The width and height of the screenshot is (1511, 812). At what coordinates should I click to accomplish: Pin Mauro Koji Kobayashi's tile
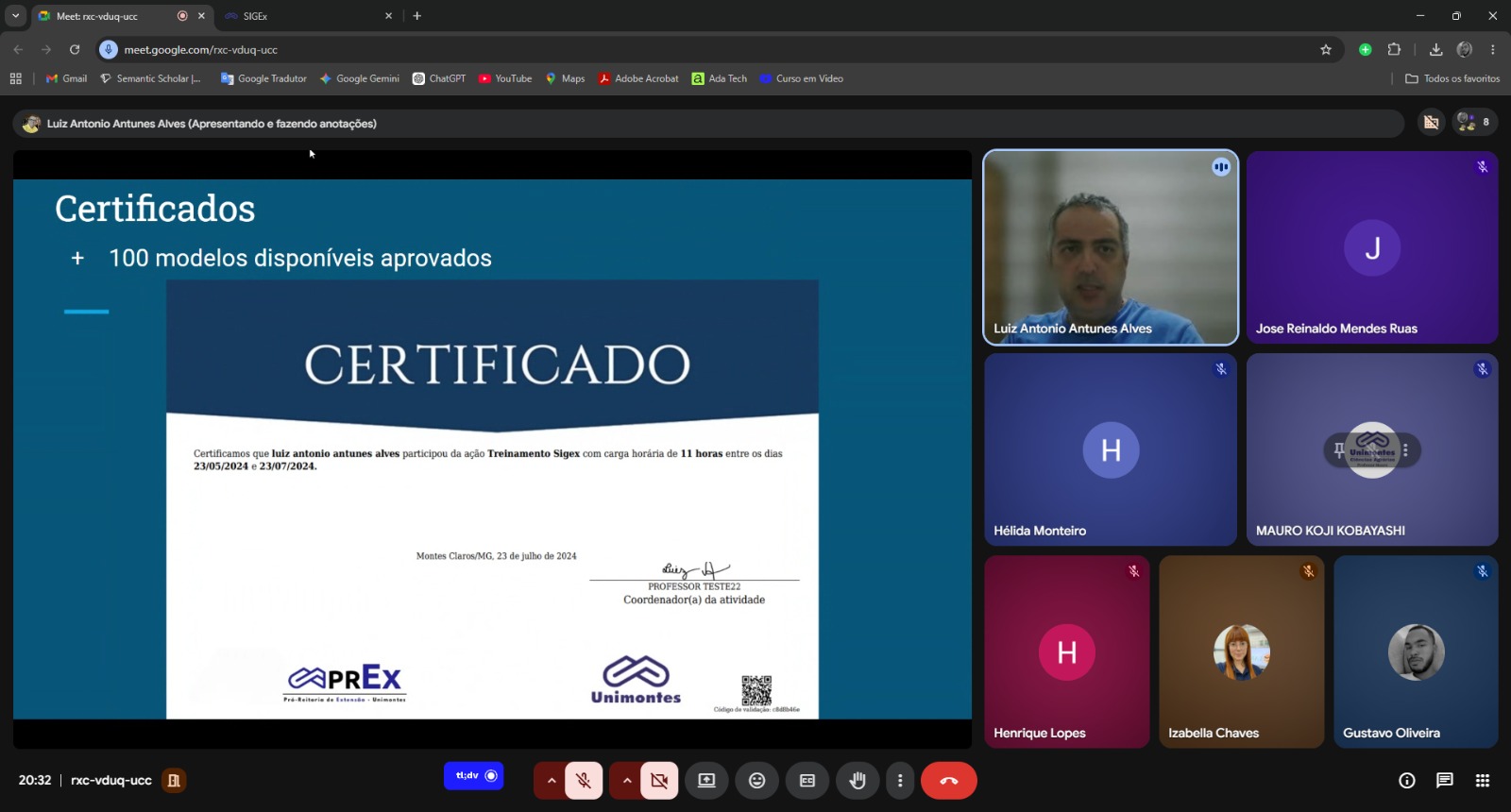(1339, 450)
